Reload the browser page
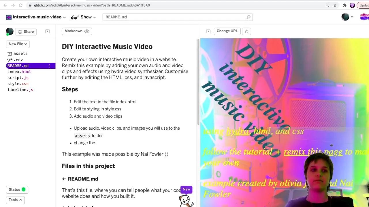 pyautogui.click(x=21, y=5)
